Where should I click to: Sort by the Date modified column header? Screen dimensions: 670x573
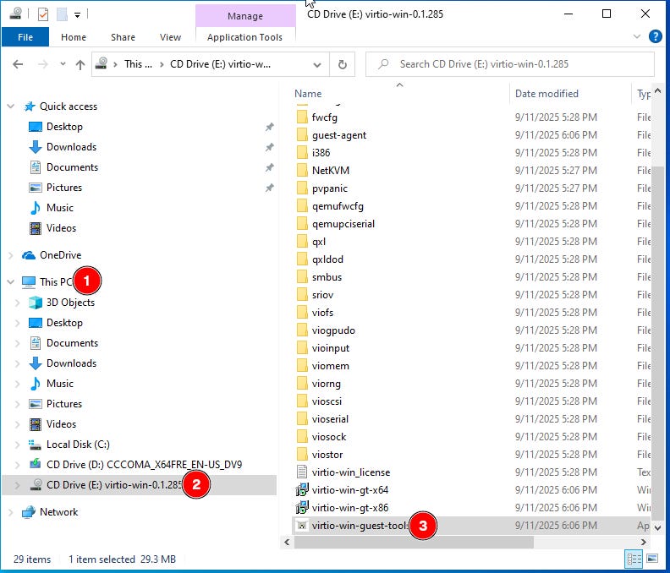[x=546, y=94]
